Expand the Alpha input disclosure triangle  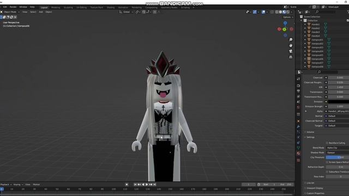click(x=306, y=111)
